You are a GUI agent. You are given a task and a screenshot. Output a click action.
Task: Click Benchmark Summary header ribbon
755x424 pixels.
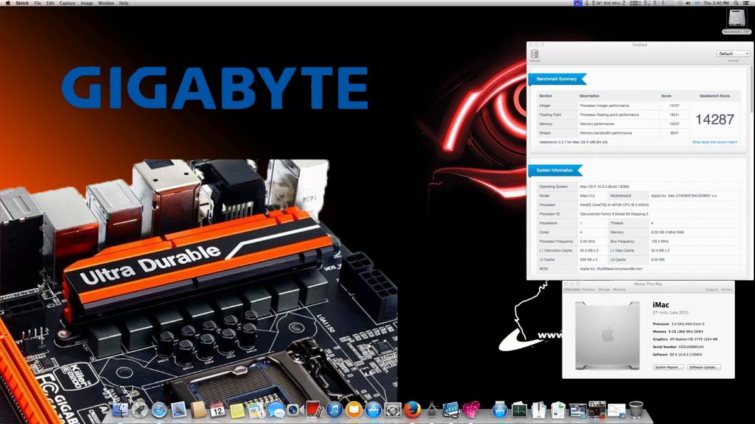(557, 79)
